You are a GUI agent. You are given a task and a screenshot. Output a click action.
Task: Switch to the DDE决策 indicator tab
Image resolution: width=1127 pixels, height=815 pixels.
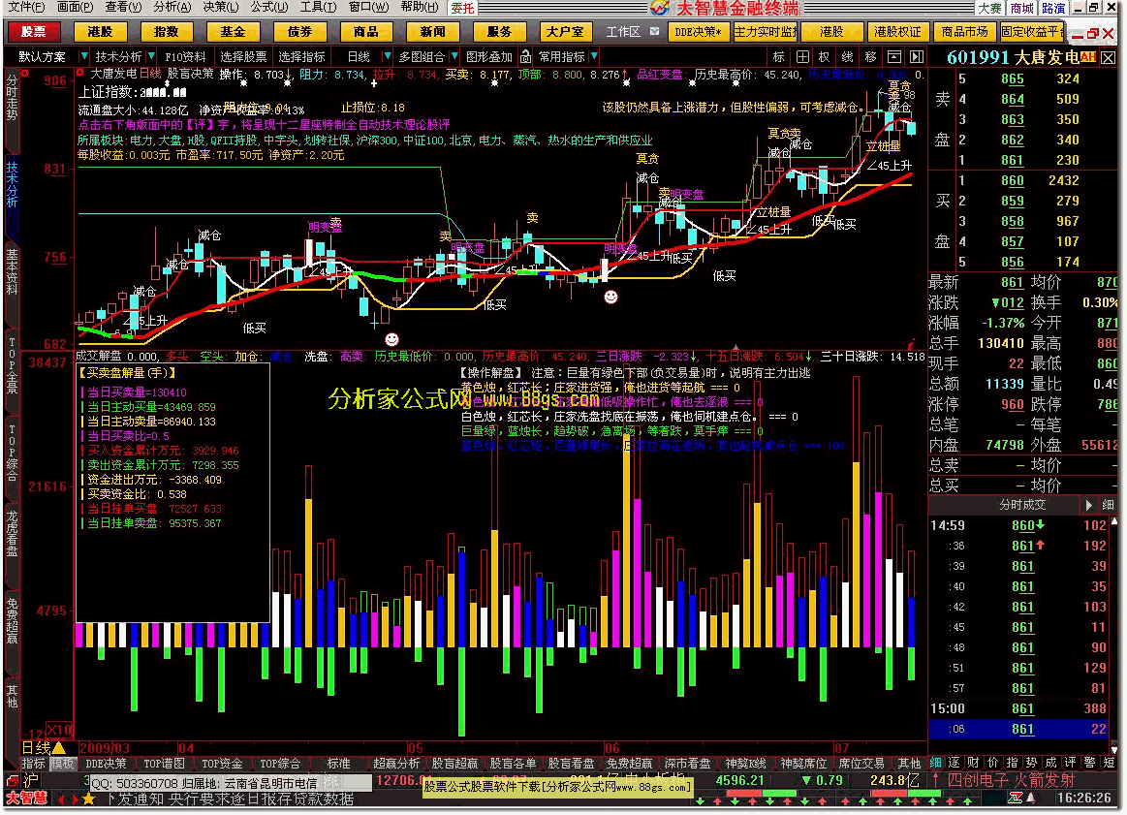[x=106, y=764]
